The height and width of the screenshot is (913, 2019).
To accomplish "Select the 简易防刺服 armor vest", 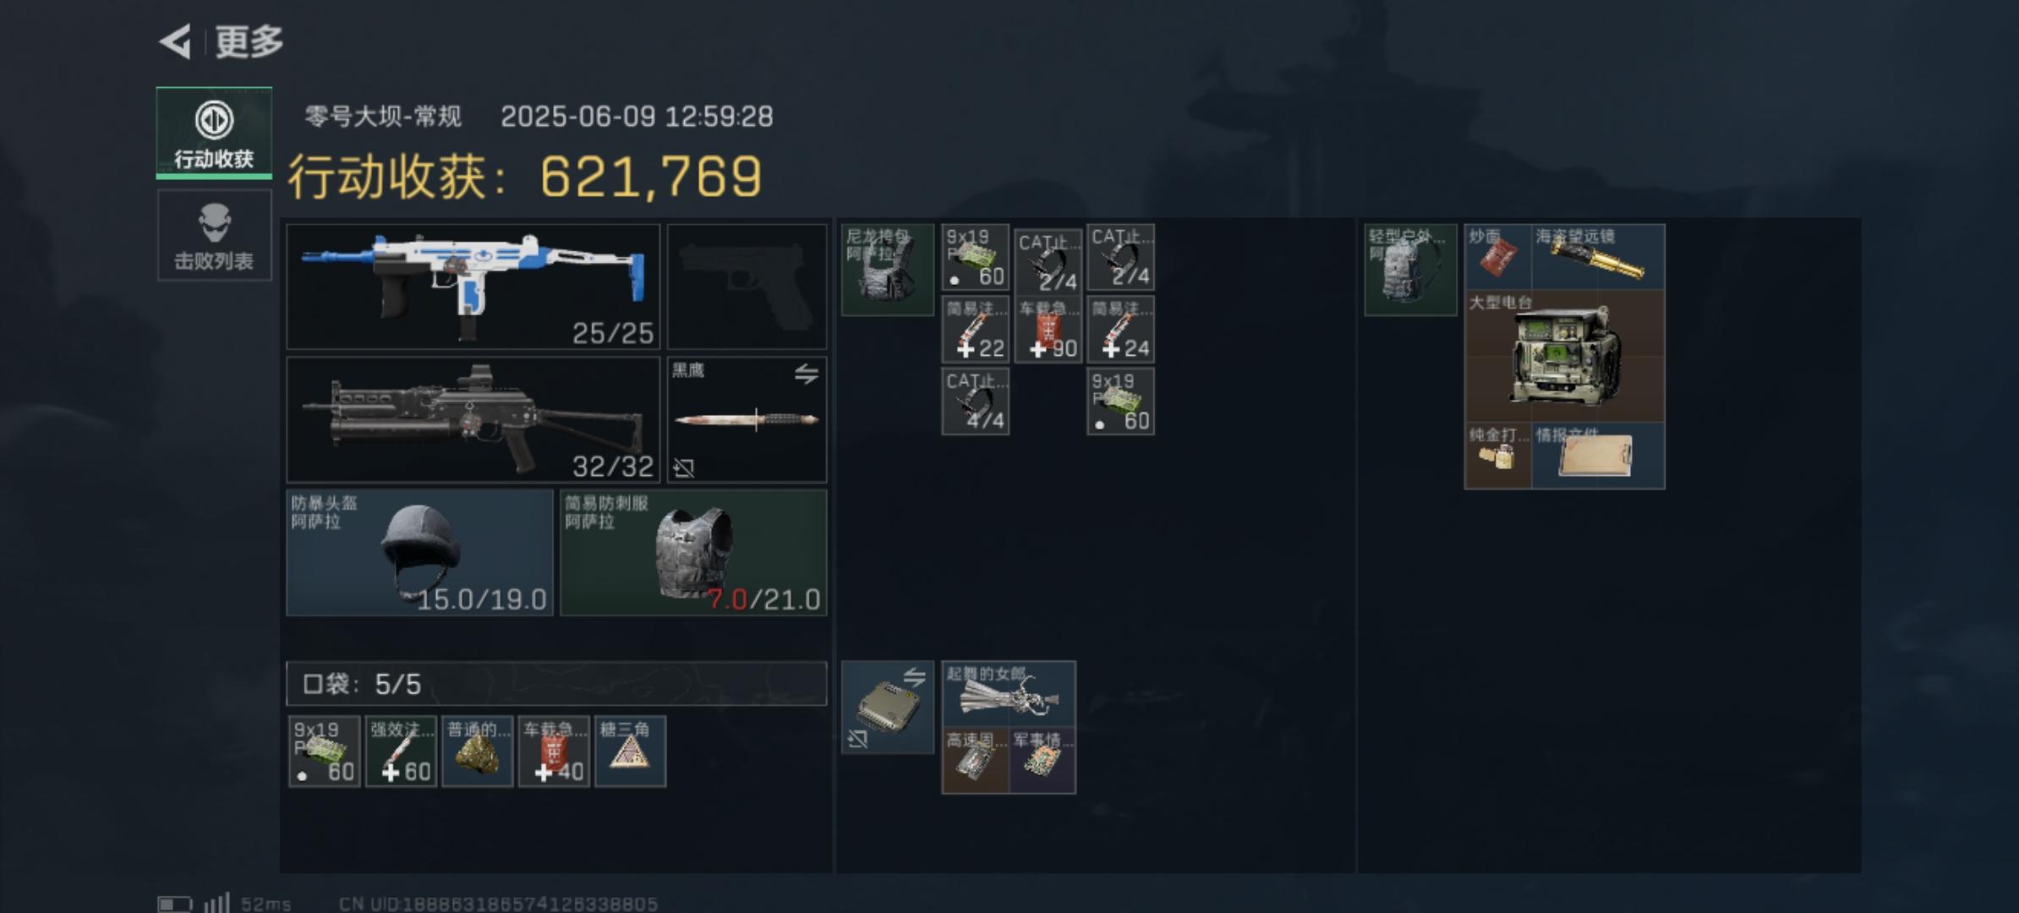I will [x=693, y=553].
